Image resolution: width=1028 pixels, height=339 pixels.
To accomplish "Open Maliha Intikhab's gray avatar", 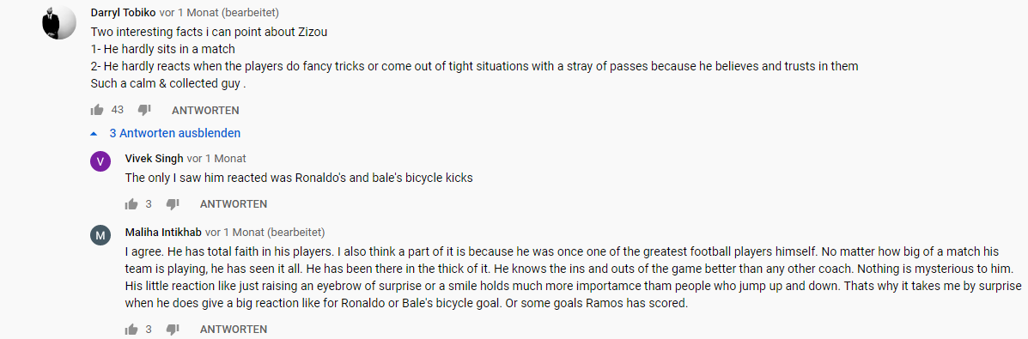I will 100,235.
